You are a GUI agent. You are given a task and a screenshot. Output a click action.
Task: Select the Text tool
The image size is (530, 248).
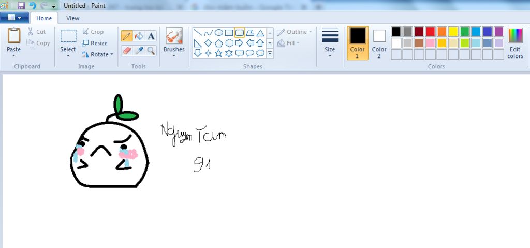[151, 36]
